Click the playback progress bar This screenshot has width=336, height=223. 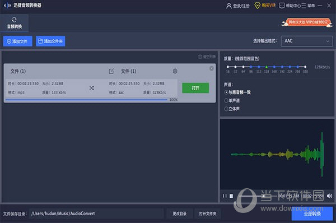[258, 196]
